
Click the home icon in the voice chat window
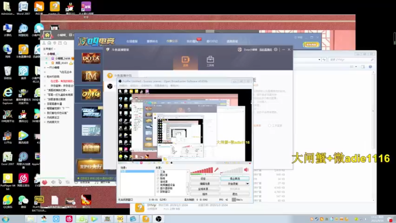point(47,35)
